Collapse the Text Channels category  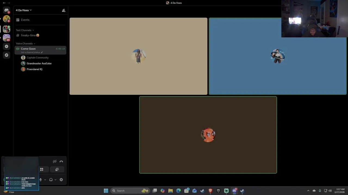pyautogui.click(x=25, y=30)
